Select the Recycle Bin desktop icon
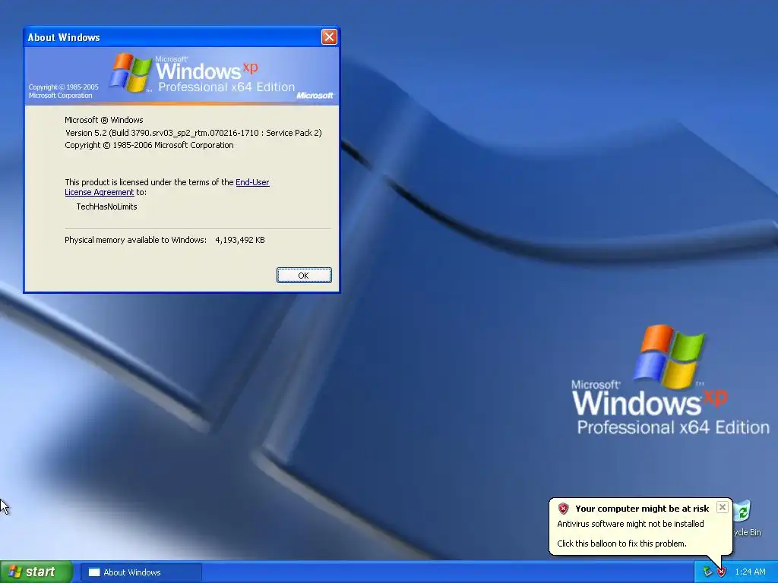This screenshot has width=778, height=583. pos(746,518)
